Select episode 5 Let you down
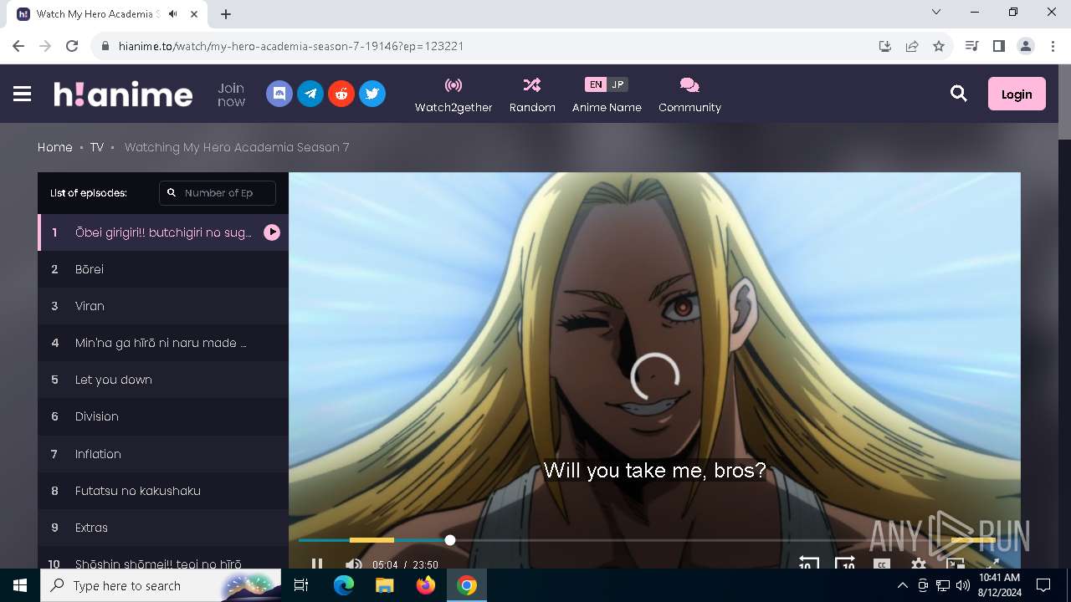 (163, 380)
